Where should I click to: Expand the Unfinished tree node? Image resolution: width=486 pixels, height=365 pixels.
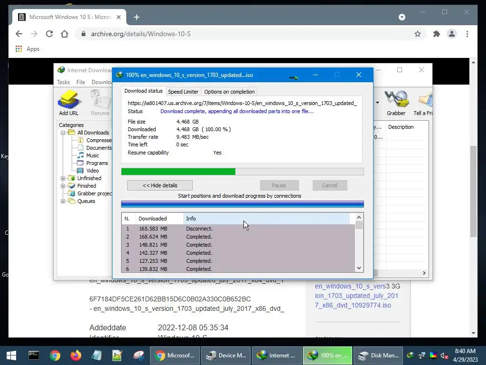(63, 178)
